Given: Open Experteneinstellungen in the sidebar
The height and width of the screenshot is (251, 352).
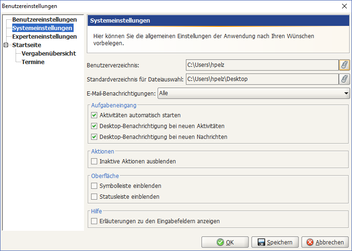Looking at the screenshot, I should 44,37.
